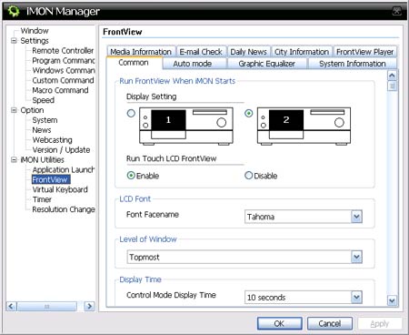This screenshot has height=335, width=409.
Task: Click the Apply button
Action: point(380,324)
